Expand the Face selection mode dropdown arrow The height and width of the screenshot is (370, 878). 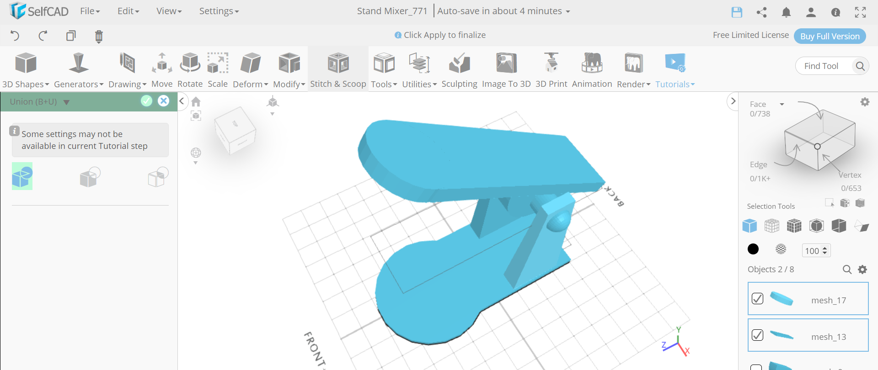click(782, 104)
